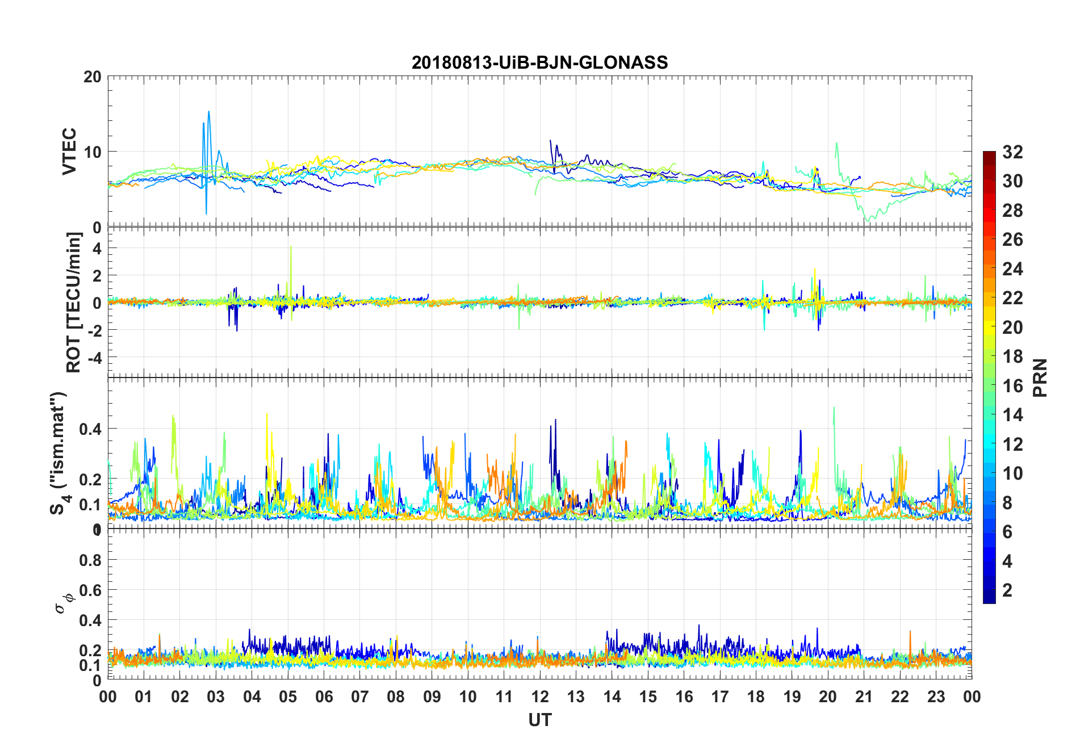Select UT axis hour label 08
The image size is (1080, 755).
[396, 697]
